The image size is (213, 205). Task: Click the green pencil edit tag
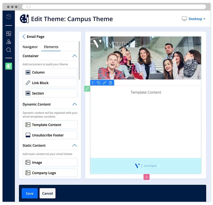point(87,89)
